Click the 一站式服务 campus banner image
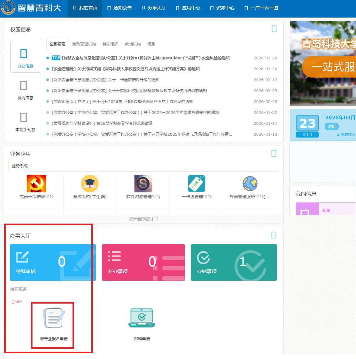Image resolution: width=356 pixels, height=359 pixels. (323, 63)
